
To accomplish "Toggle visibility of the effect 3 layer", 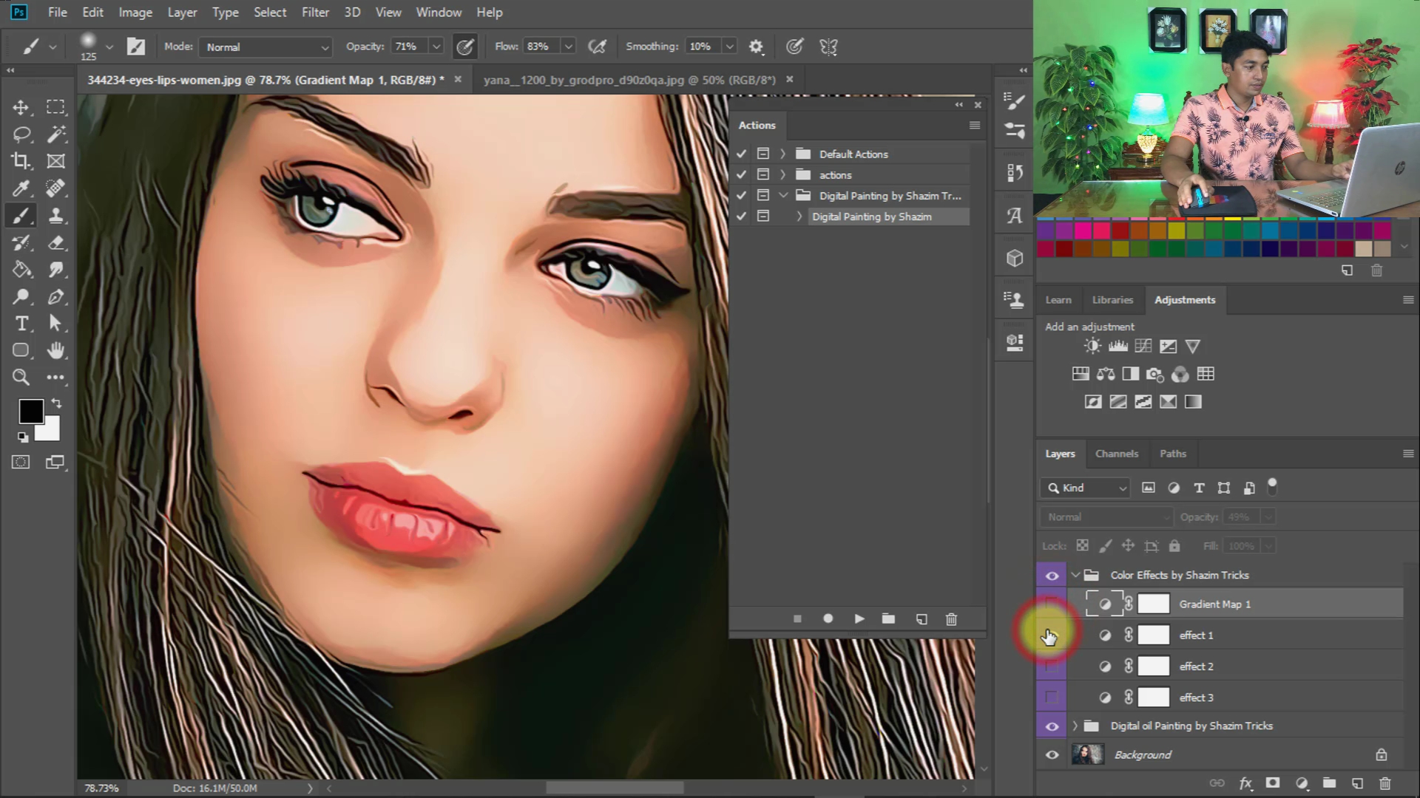I will pos(1051,697).
